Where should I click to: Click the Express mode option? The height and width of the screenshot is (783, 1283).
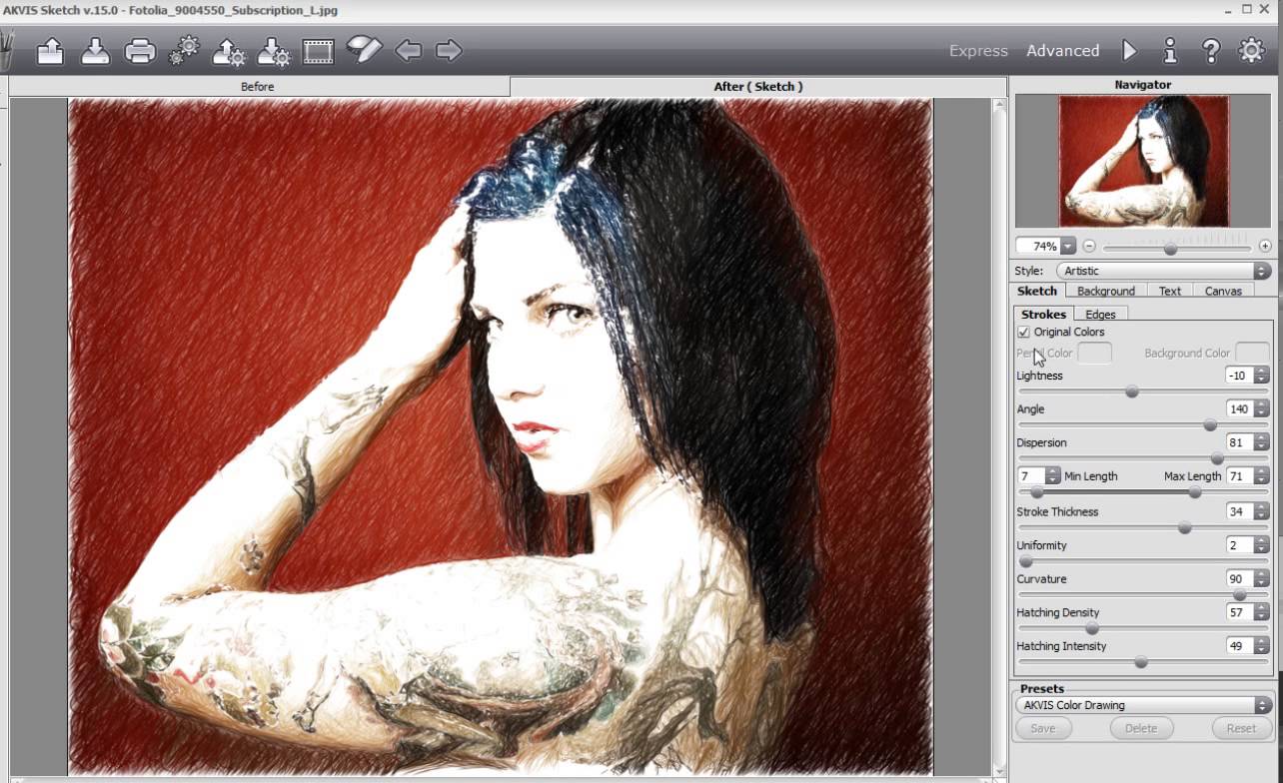977,50
